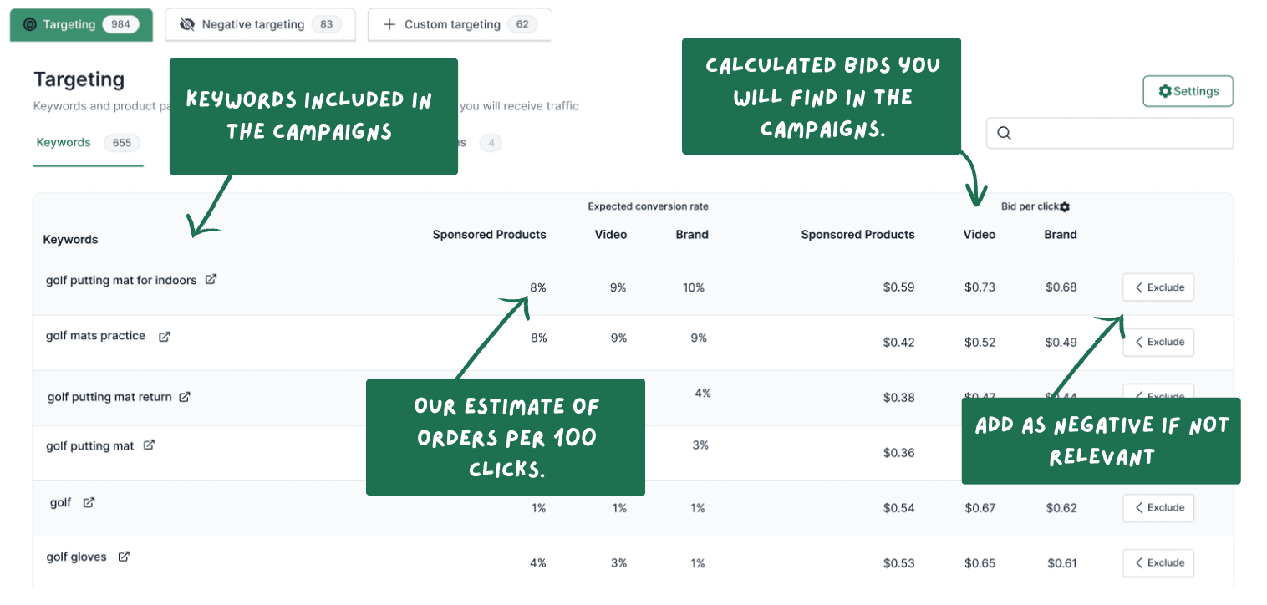Screen dimensions: 1267x605
Task: Exclude the "golf gloves" keyword
Action: (1158, 562)
